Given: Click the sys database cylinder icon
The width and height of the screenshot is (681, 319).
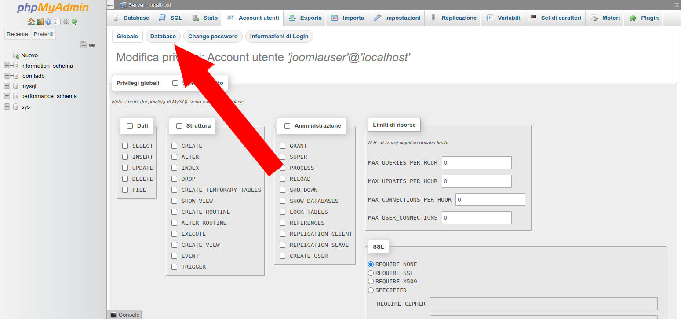Looking at the screenshot, I should point(16,106).
